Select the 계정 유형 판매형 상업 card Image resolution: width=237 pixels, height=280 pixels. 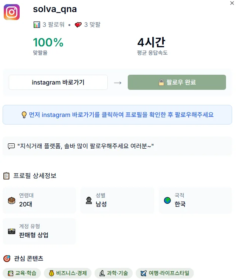[x=39, y=231]
